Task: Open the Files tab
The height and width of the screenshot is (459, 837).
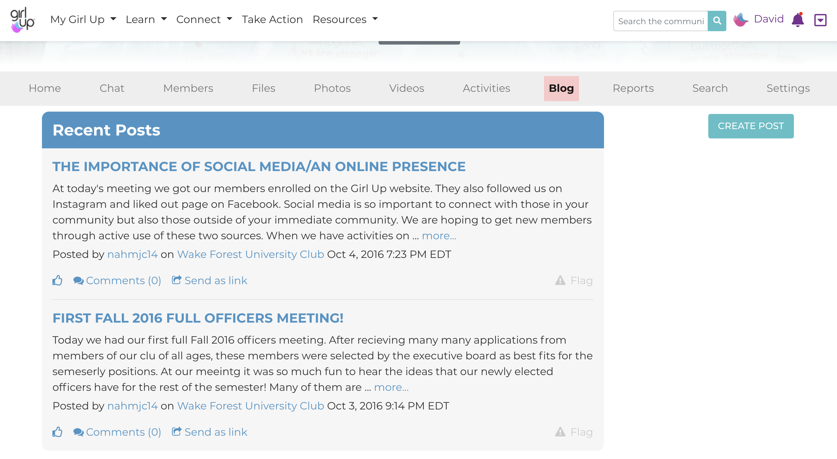Action: [x=264, y=88]
